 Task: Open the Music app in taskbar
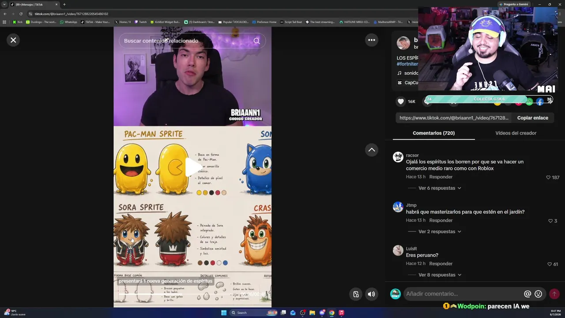click(341, 313)
